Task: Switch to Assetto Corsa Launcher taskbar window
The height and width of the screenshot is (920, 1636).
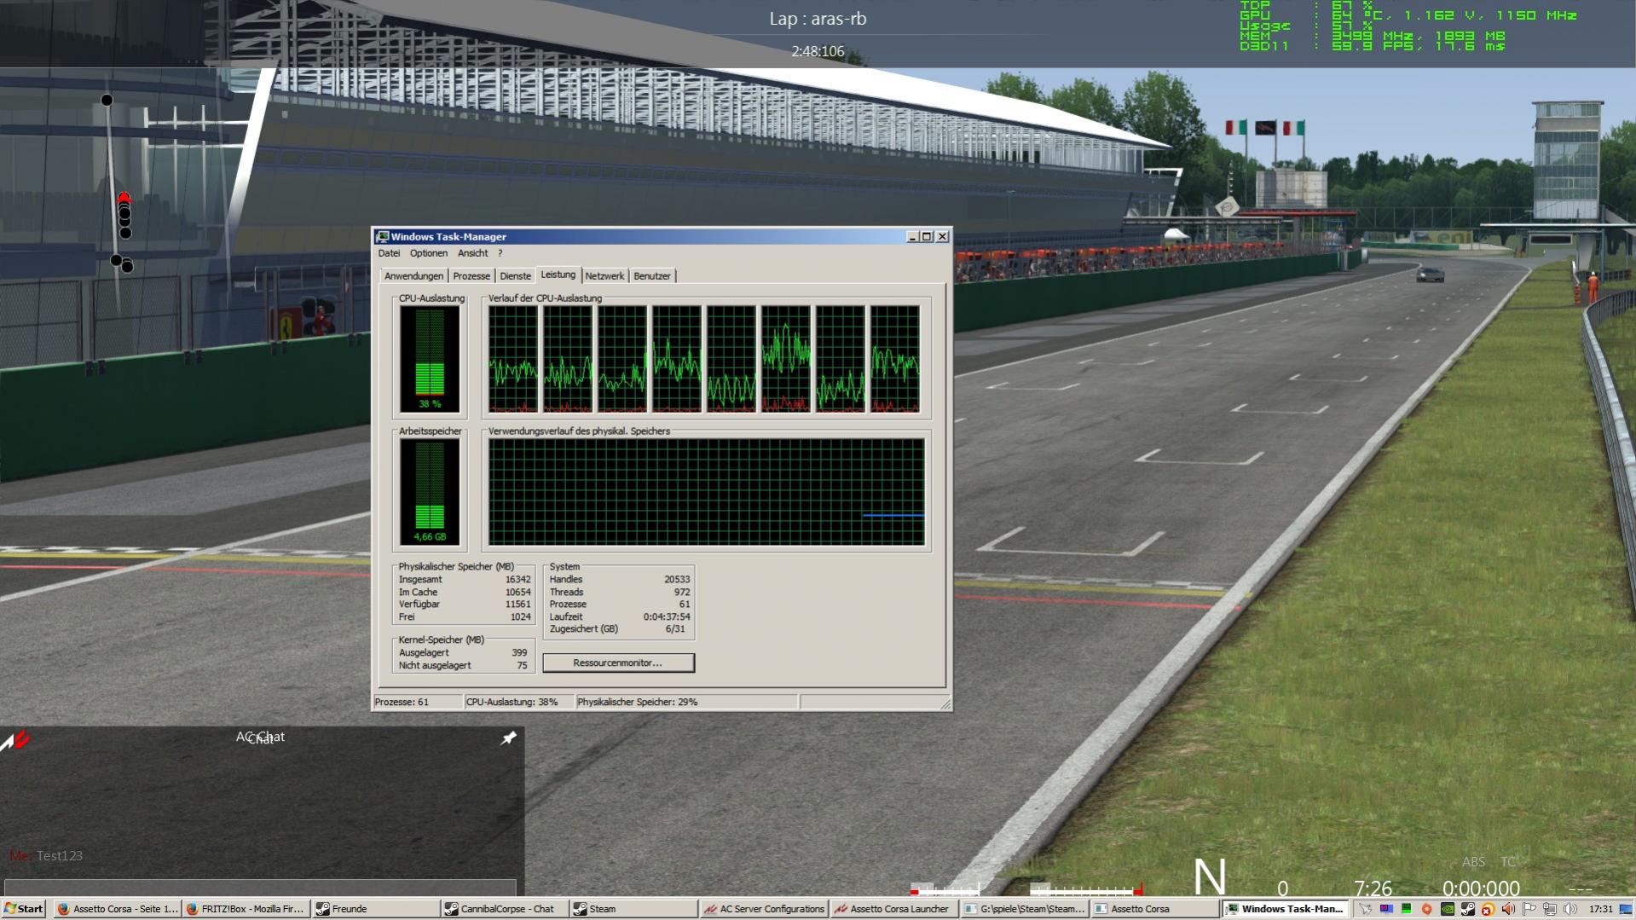Action: [x=893, y=909]
